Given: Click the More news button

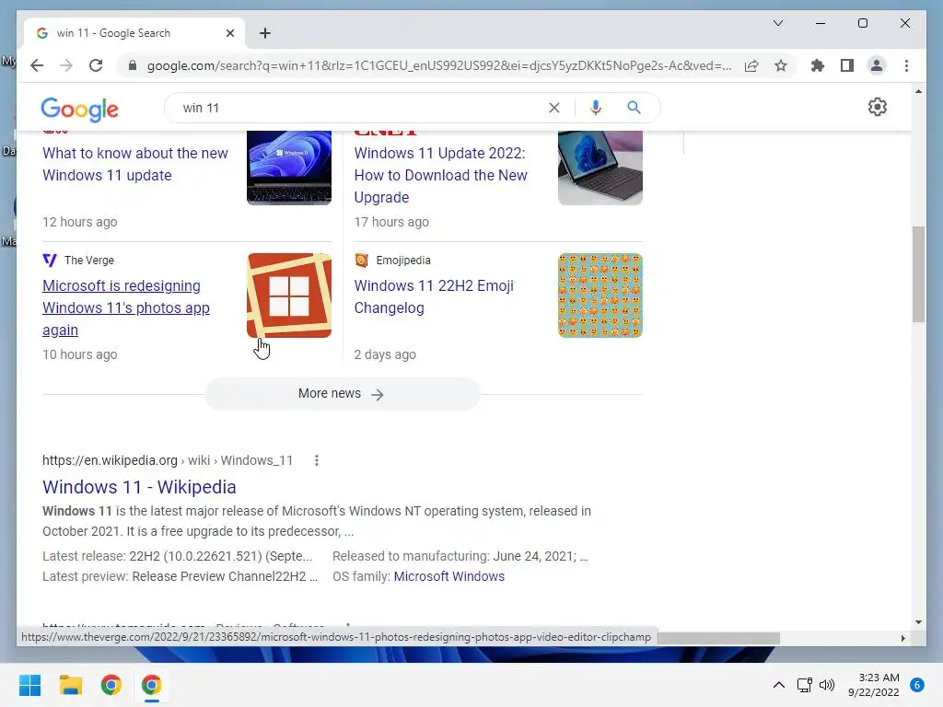Looking at the screenshot, I should (343, 394).
